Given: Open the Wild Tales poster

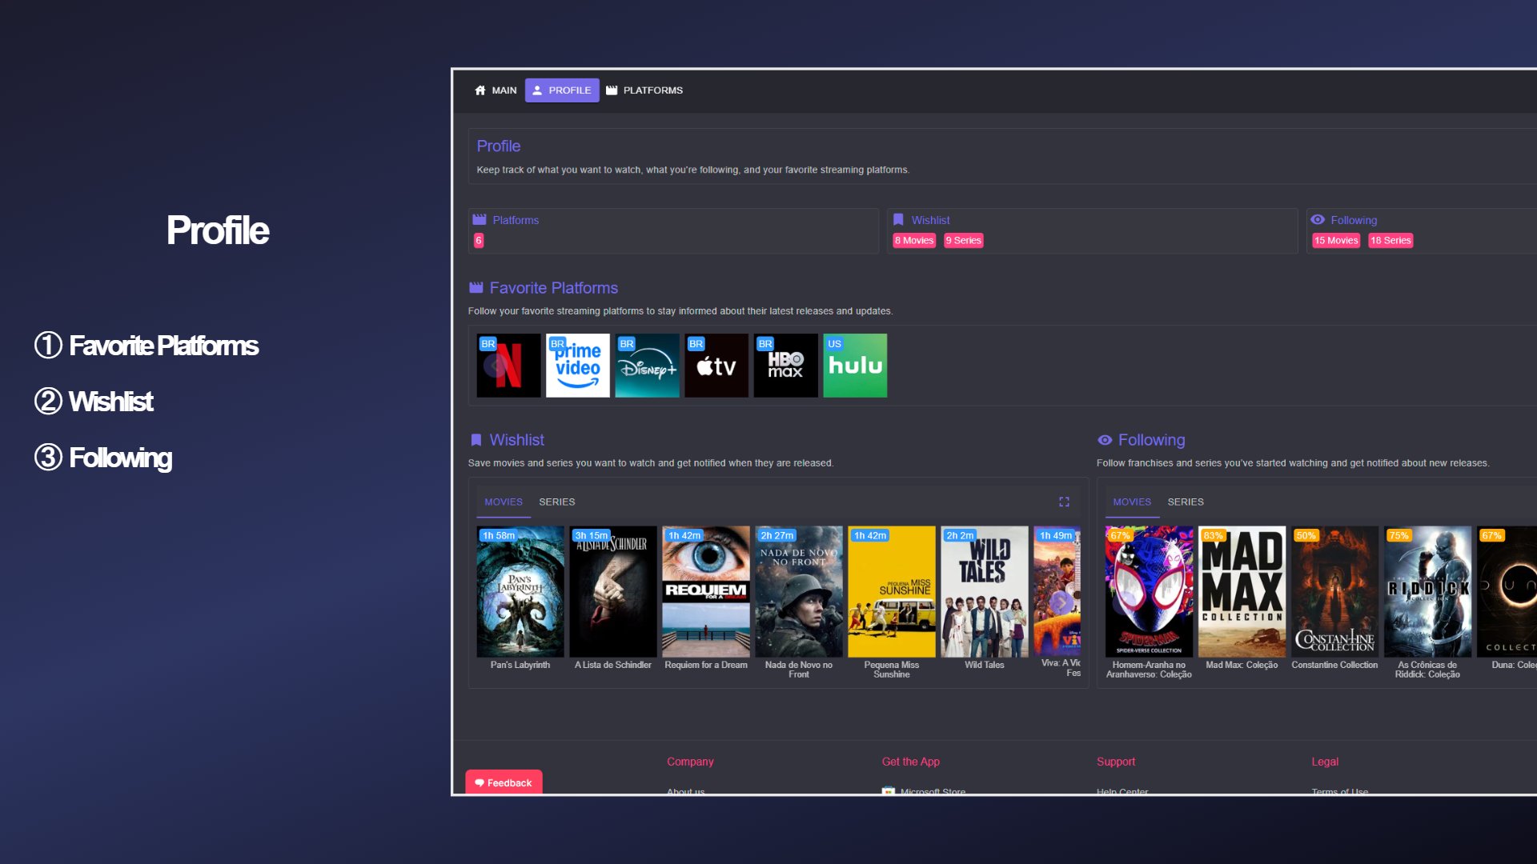Looking at the screenshot, I should [985, 592].
